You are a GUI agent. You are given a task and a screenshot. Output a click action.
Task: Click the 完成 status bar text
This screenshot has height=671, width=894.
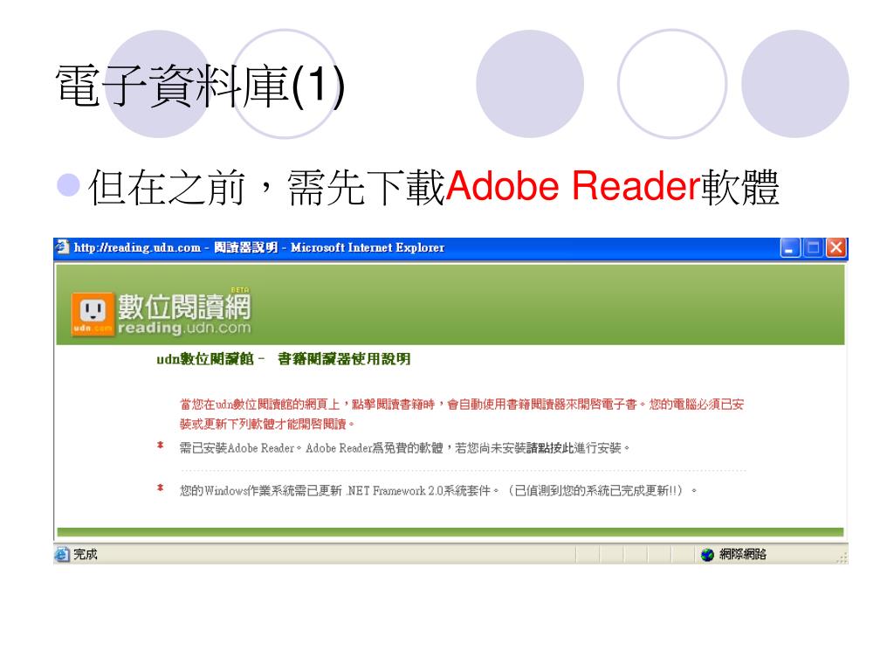85,554
